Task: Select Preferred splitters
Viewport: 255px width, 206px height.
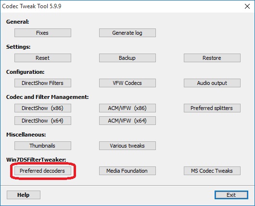Action: pos(212,108)
